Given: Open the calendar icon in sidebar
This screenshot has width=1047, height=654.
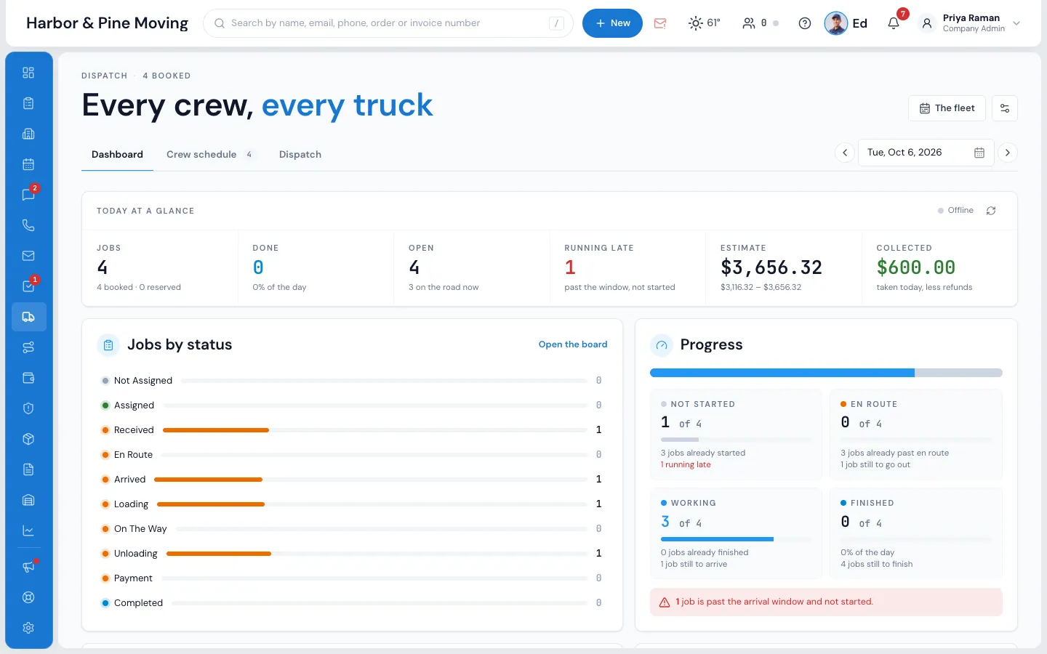Looking at the screenshot, I should pos(28,164).
